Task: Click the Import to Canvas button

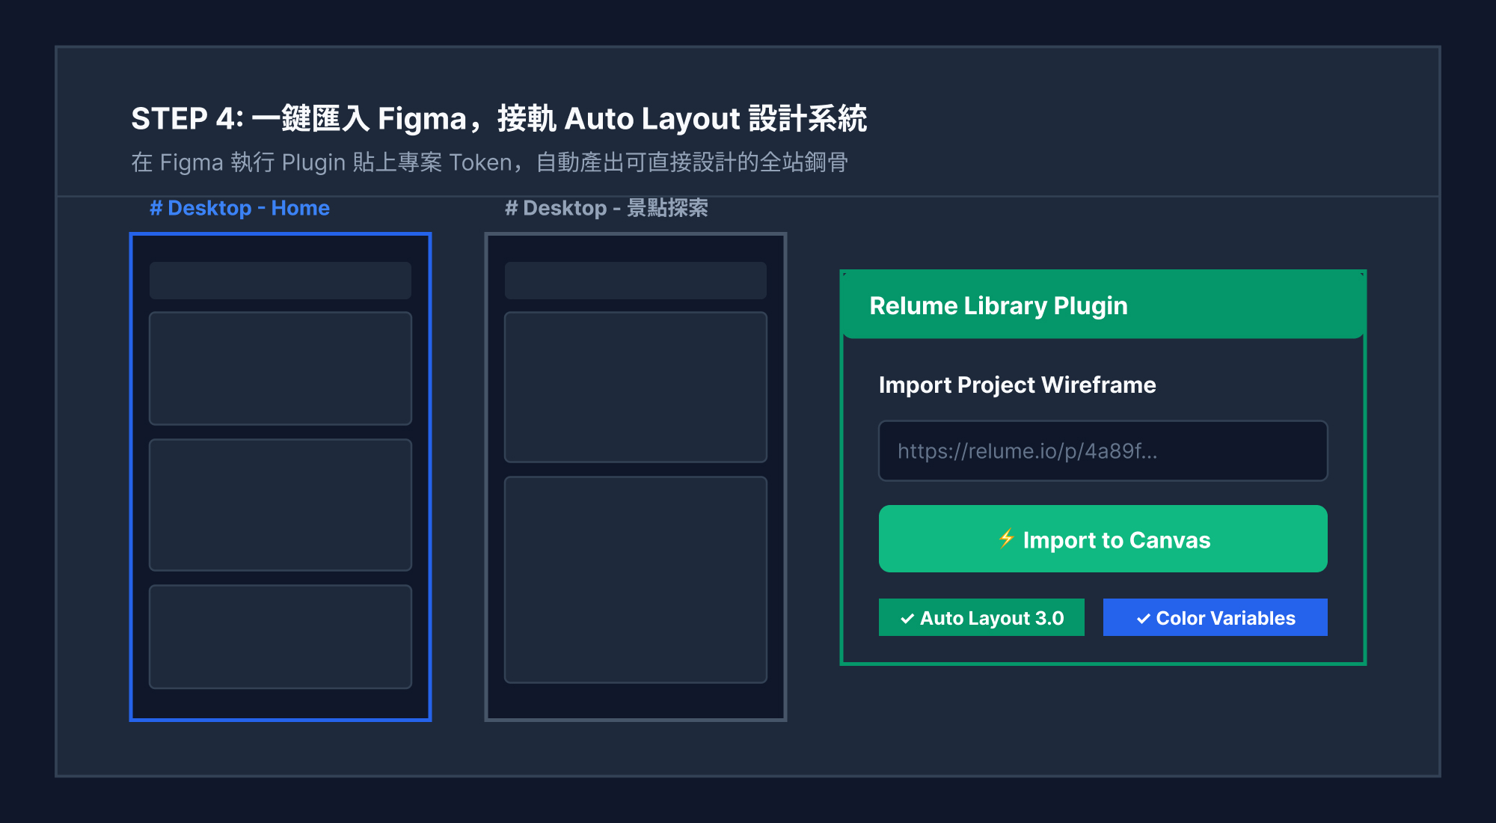Action: click(1103, 539)
